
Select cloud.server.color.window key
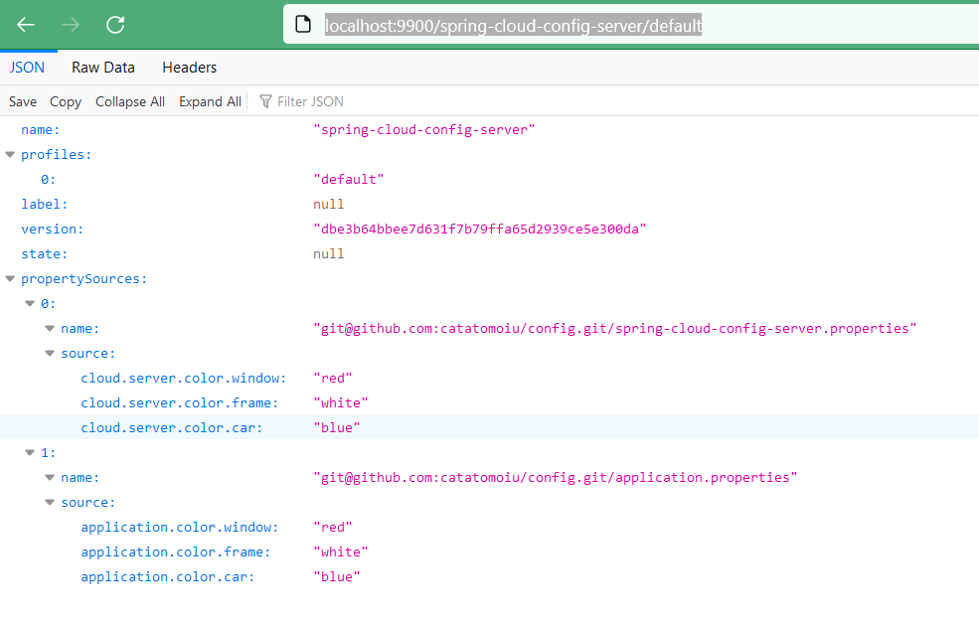point(184,379)
